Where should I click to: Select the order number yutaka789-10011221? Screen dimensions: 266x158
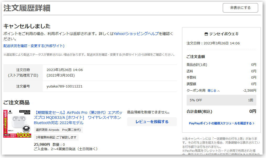coord(64,86)
